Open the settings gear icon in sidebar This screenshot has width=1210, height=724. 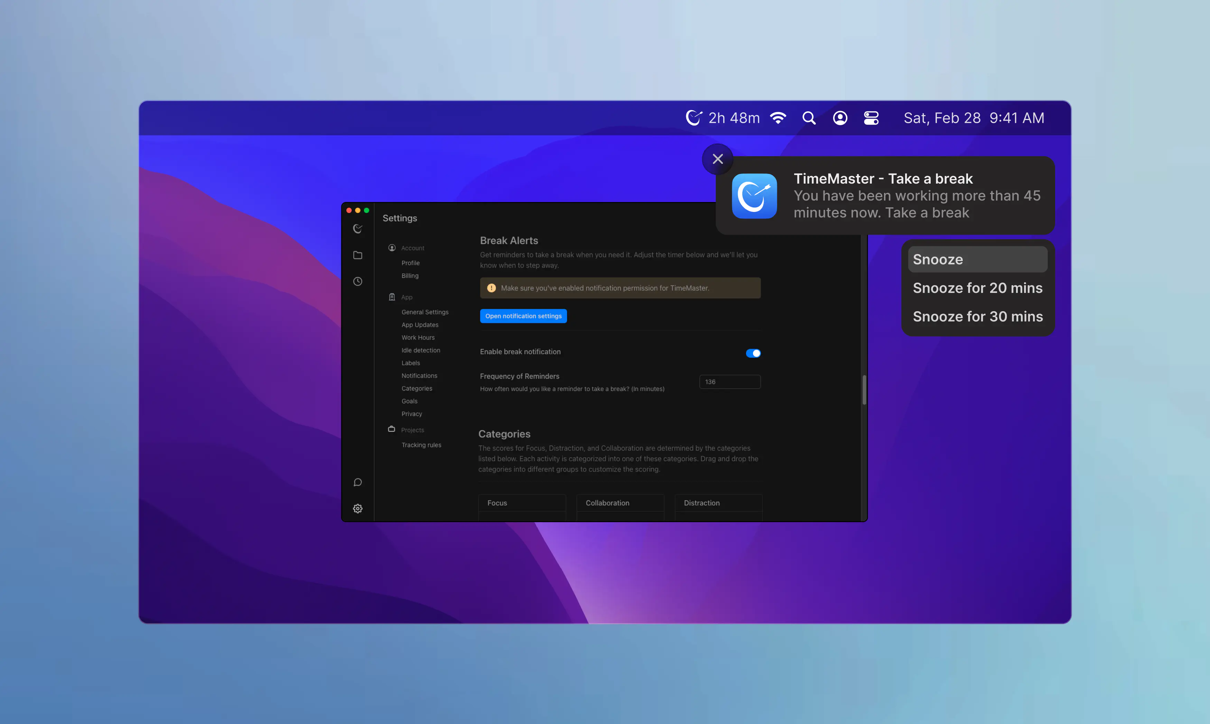pos(357,508)
